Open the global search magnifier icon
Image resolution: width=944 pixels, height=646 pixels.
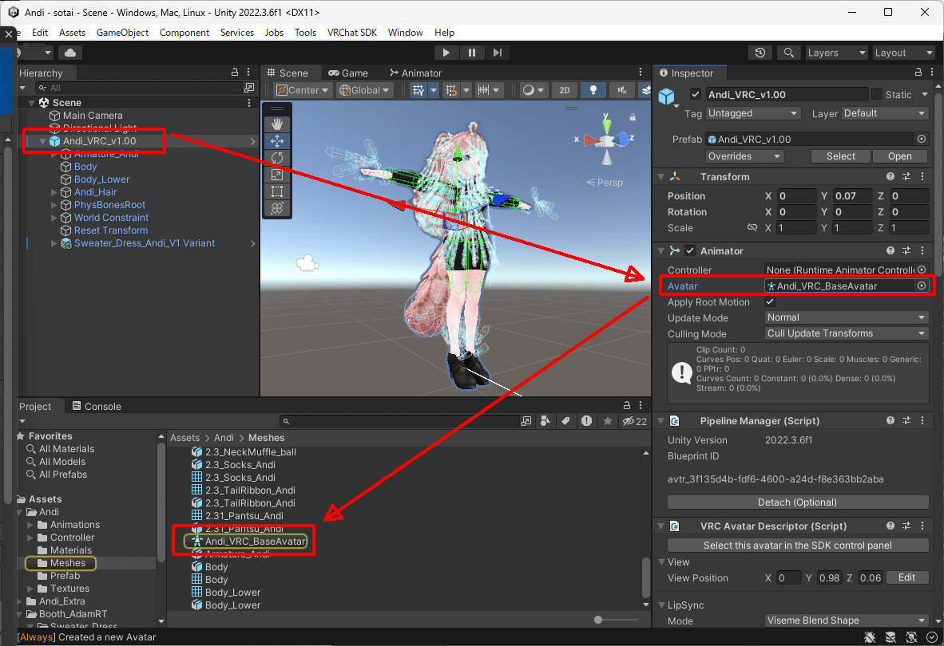789,53
